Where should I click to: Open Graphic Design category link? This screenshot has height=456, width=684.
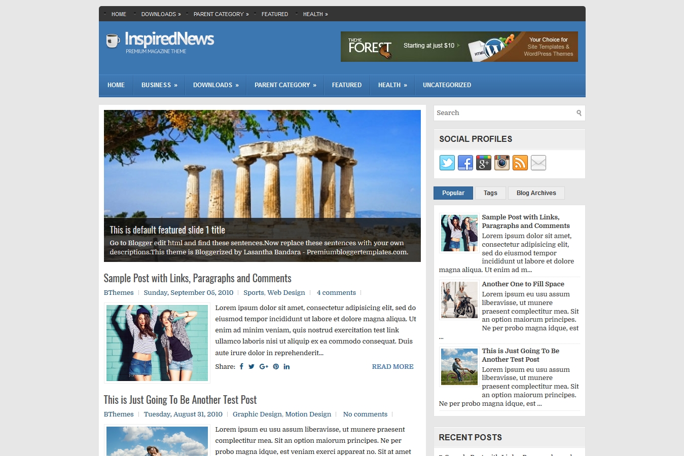(x=257, y=414)
